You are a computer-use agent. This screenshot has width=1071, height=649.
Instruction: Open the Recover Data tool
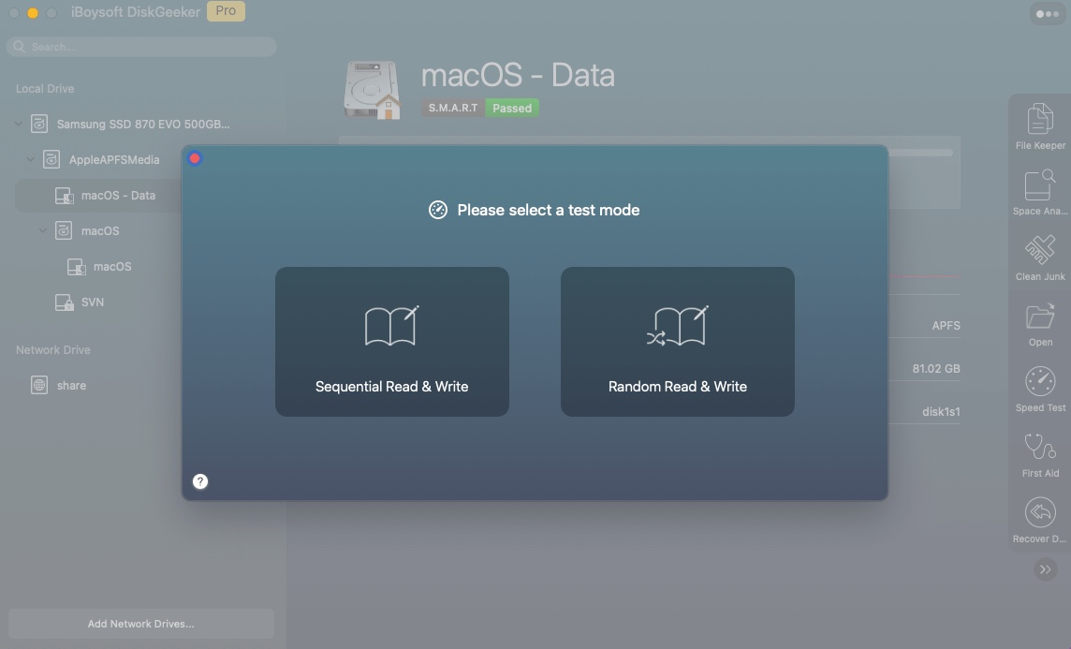[x=1040, y=519]
